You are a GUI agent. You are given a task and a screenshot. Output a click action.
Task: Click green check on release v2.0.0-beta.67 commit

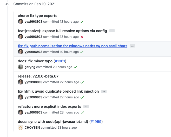[x=82, y=82]
